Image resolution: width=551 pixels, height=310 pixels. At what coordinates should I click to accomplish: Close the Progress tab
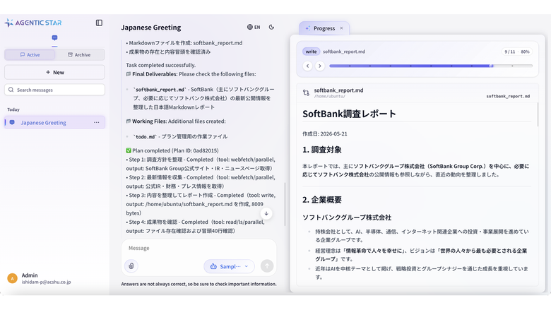tap(341, 28)
